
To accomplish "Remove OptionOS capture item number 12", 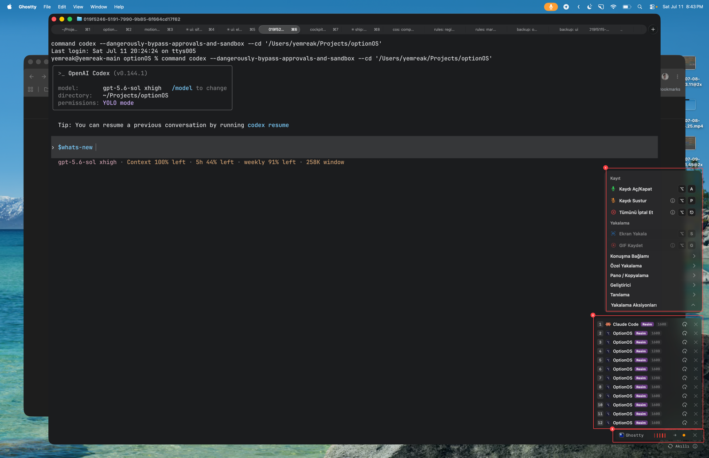I will [696, 423].
